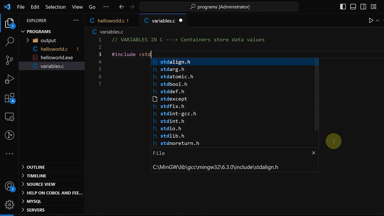Click unsaved dot on variables.c tab

coord(181,20)
